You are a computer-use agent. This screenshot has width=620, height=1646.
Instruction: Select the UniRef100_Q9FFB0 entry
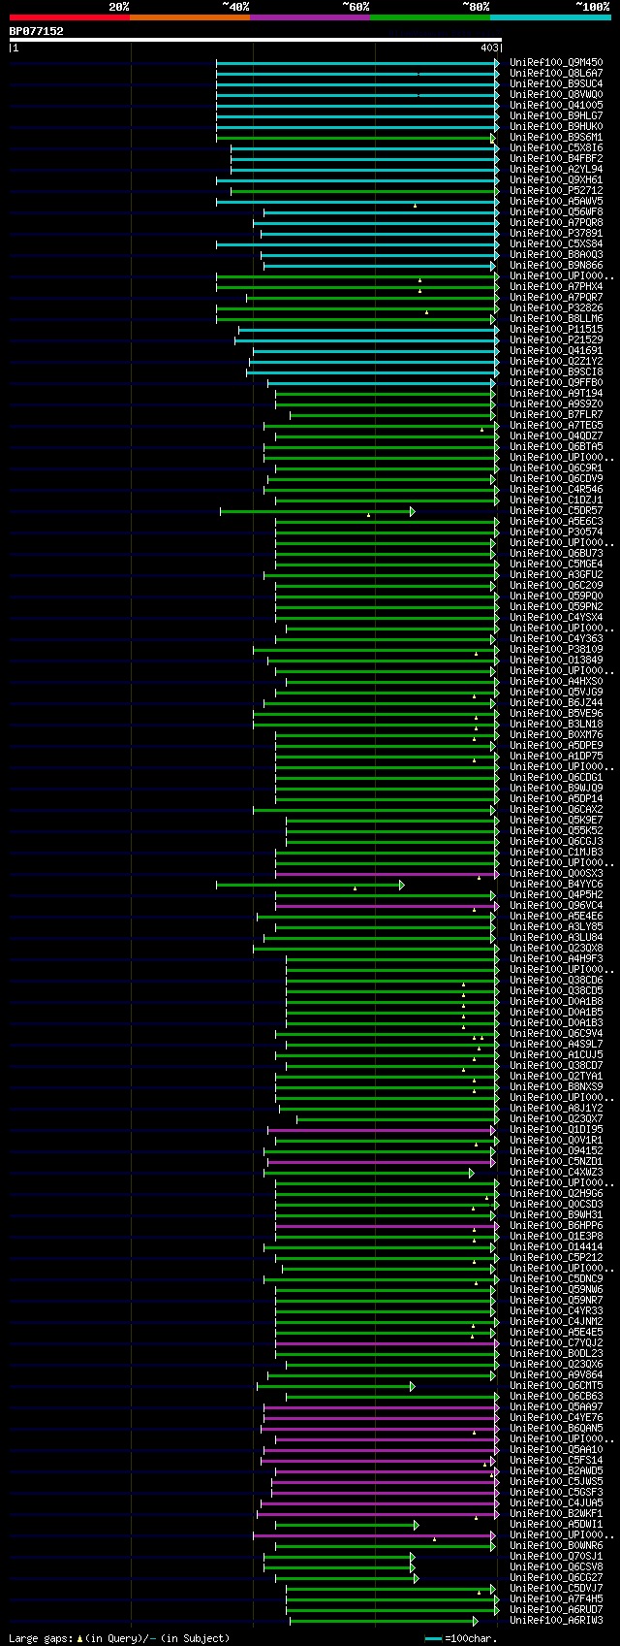coord(556,382)
